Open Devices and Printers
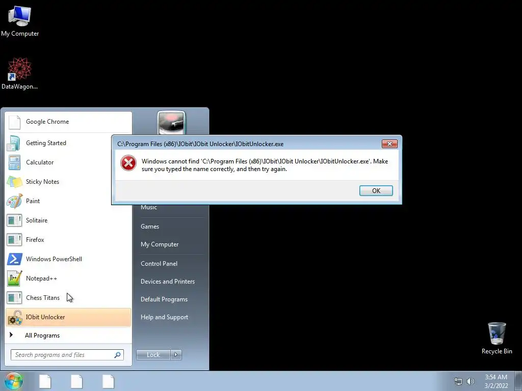The image size is (522, 391). (167, 282)
